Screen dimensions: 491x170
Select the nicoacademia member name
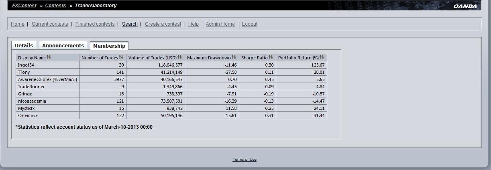(32, 101)
